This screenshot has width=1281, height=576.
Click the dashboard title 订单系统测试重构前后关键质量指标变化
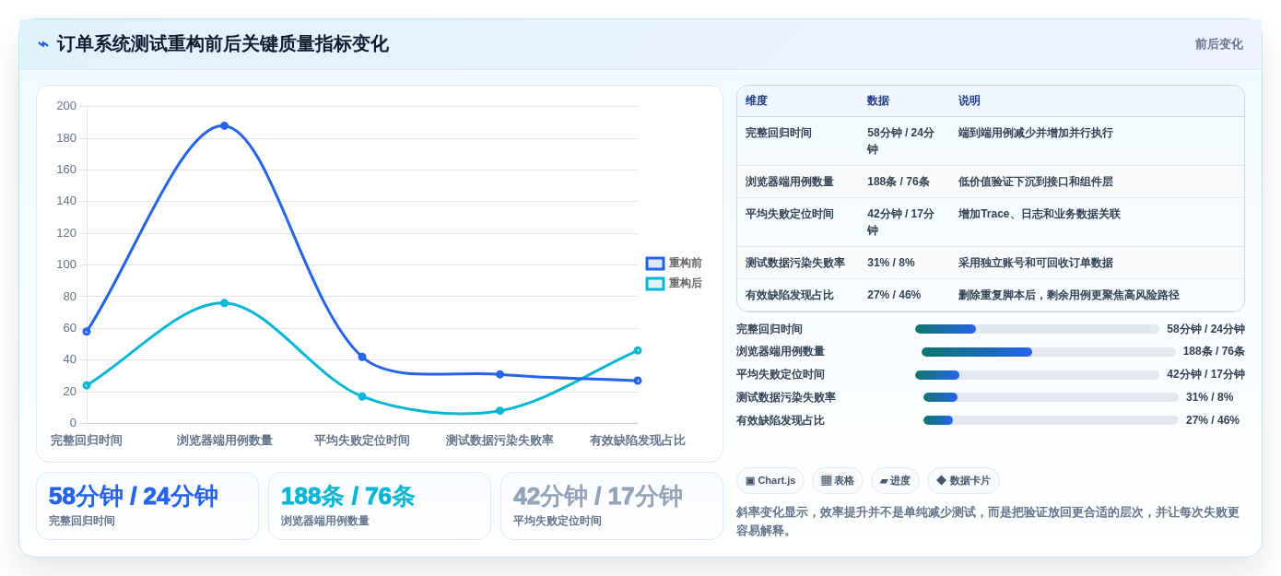223,44
